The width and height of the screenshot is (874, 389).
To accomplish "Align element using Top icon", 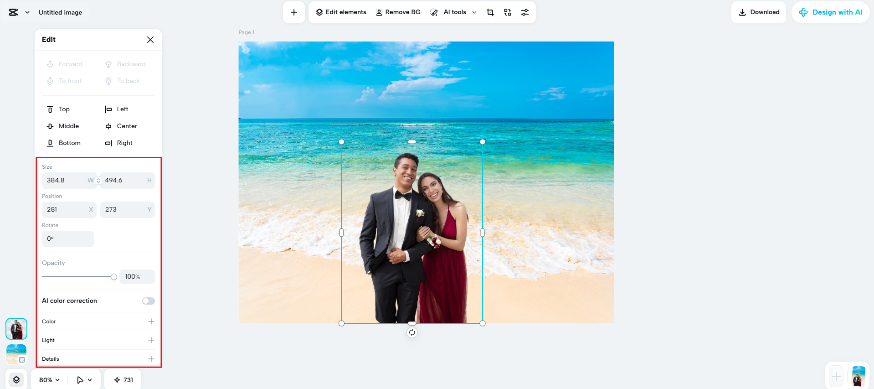I will [x=50, y=109].
